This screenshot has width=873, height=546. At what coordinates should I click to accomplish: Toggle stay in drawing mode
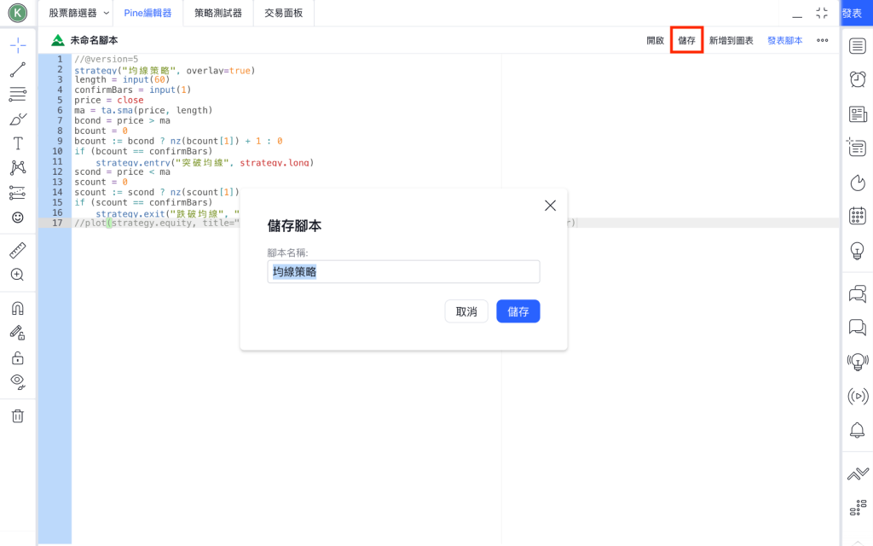click(18, 333)
